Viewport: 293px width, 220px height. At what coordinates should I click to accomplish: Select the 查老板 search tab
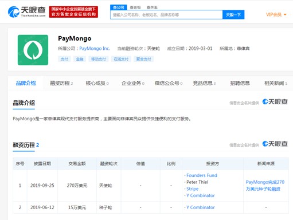tap(135, 7)
